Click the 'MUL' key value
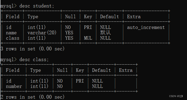Image resolution: width=187 pixels, height=100 pixels. 88,38
